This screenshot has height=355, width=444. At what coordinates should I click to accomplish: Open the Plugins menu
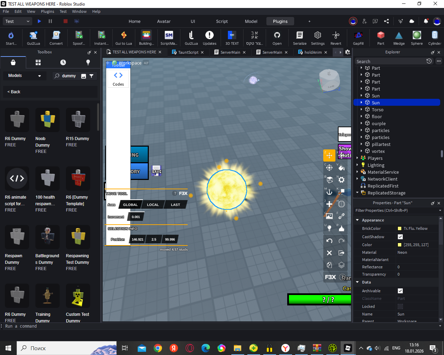point(48,11)
